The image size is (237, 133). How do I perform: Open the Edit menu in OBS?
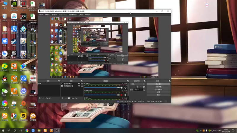(48, 14)
